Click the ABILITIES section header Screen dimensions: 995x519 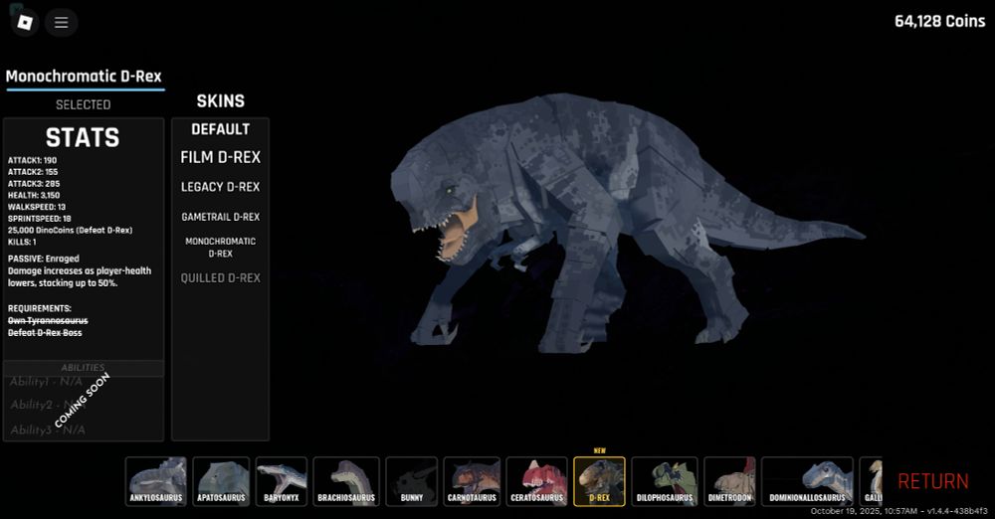tap(84, 368)
